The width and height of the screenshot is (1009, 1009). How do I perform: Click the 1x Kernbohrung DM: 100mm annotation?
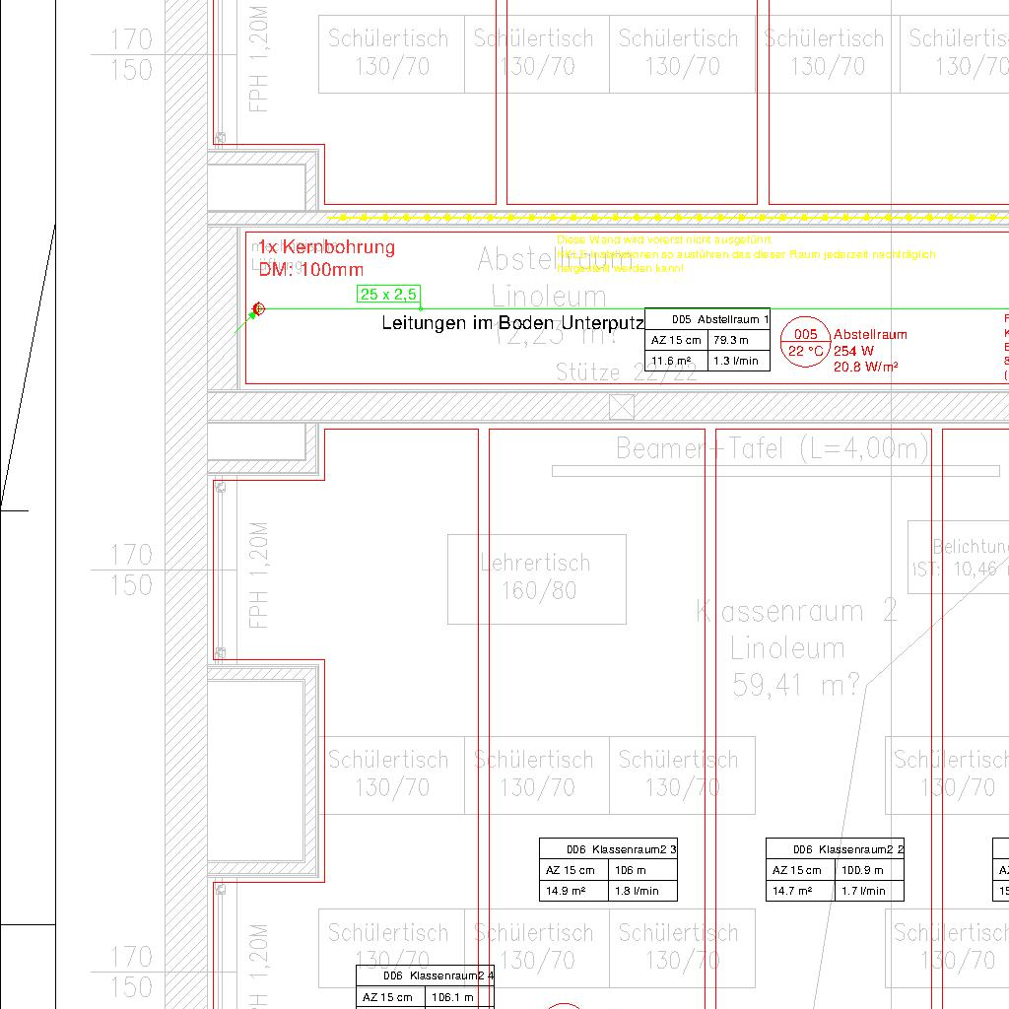(326, 258)
